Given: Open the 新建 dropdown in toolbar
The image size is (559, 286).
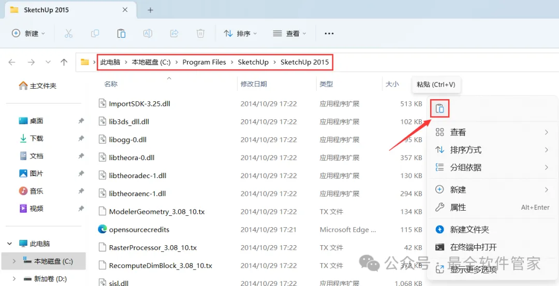Looking at the screenshot, I should (28, 34).
